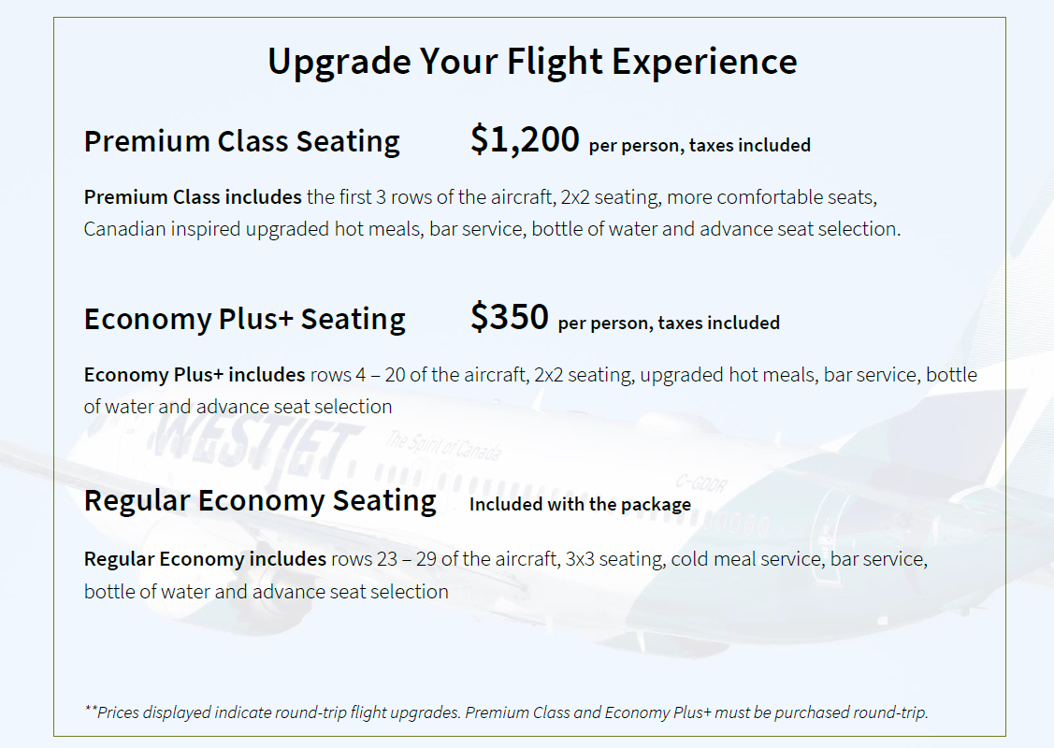The image size is (1054, 748).
Task: Click the Regular Economy includes bold text
Action: coord(205,559)
